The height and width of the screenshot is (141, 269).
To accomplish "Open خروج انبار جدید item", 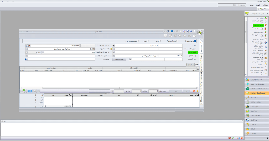I will [x=258, y=32].
